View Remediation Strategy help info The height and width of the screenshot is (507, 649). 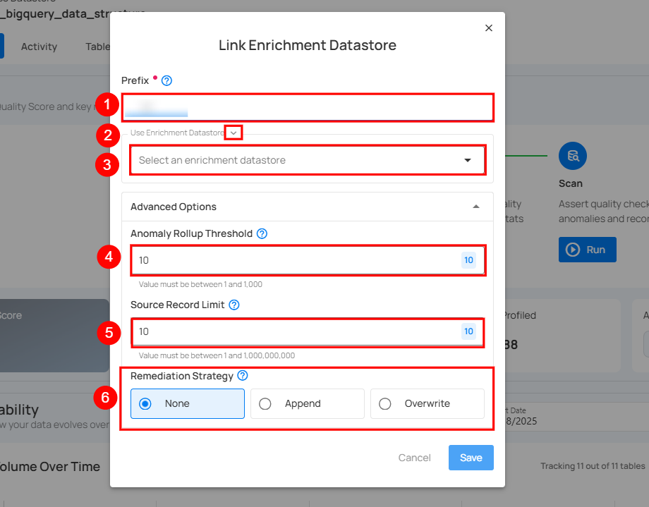coord(243,376)
